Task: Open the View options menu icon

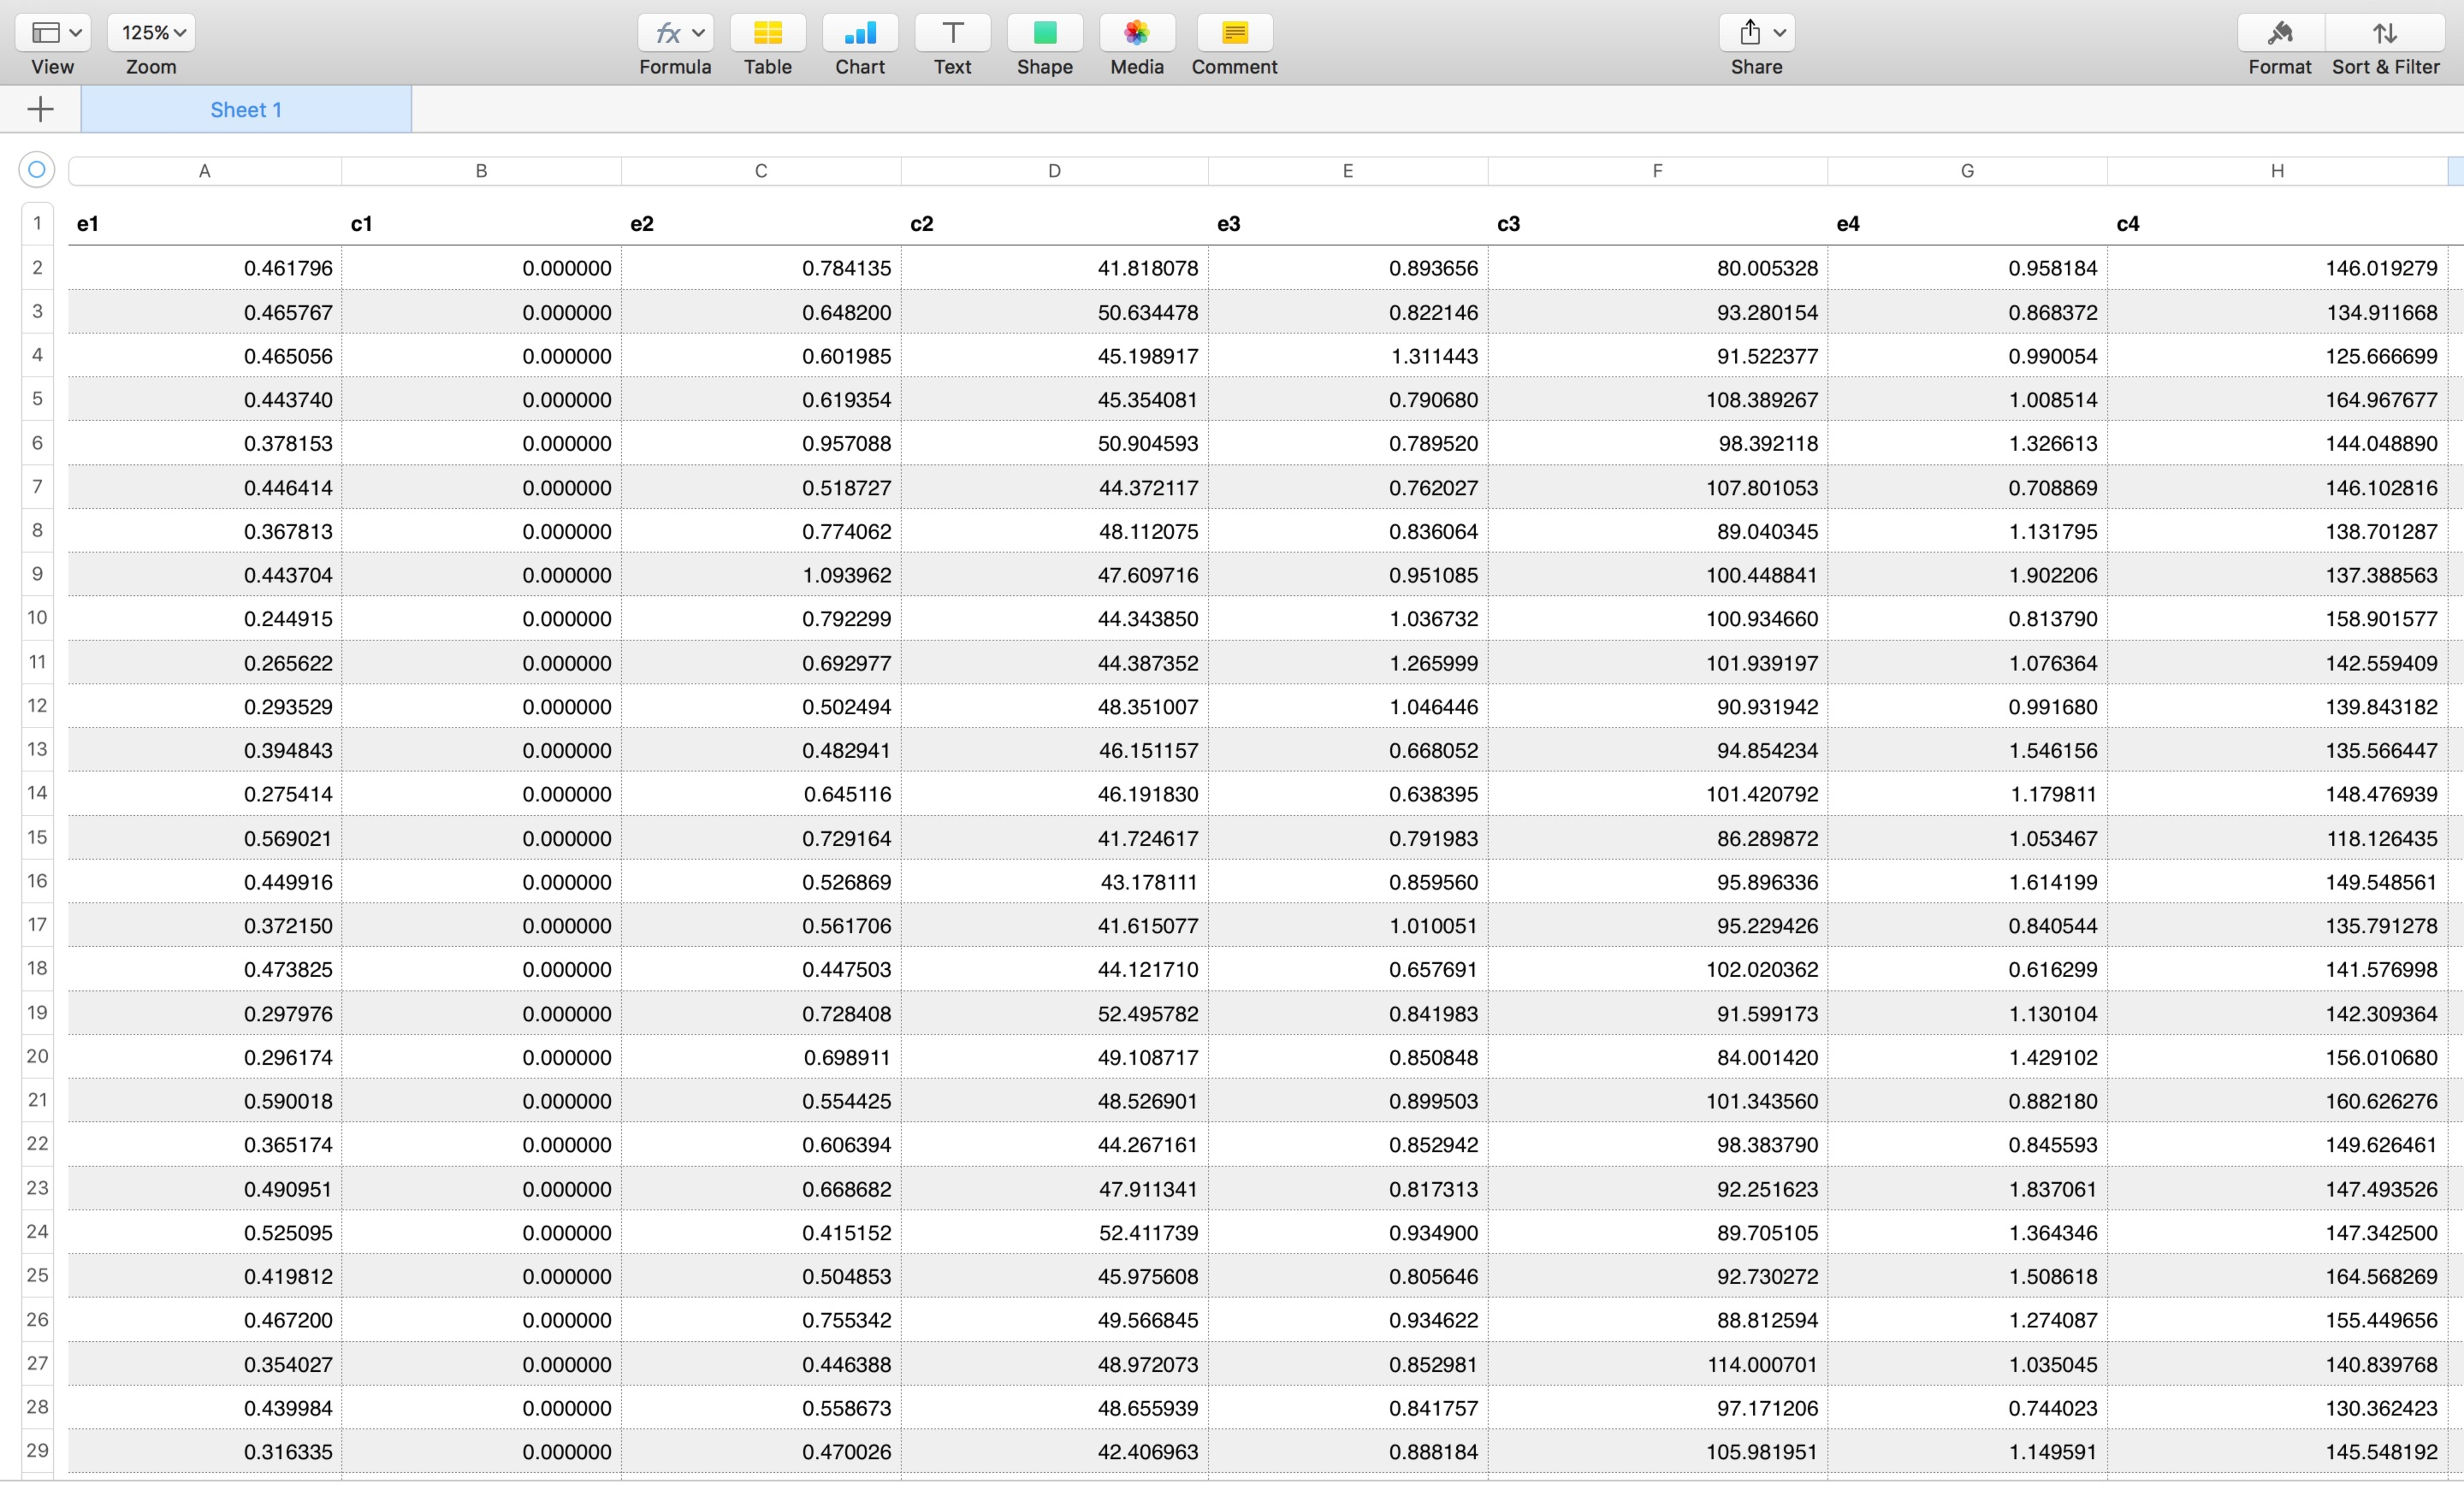Action: point(53,33)
